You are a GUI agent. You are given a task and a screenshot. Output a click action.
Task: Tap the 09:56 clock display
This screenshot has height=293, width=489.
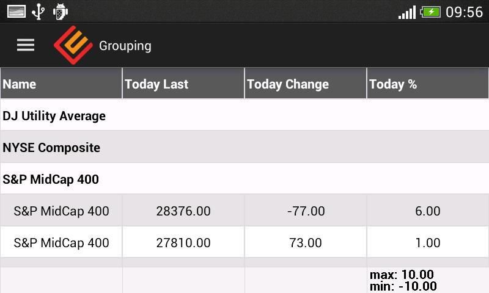coord(464,12)
